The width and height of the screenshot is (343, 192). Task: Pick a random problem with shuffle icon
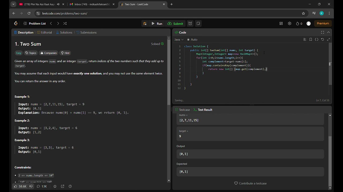pos(65,23)
